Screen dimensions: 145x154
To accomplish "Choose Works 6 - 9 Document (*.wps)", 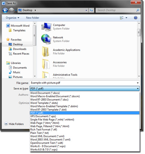I will (84, 146).
